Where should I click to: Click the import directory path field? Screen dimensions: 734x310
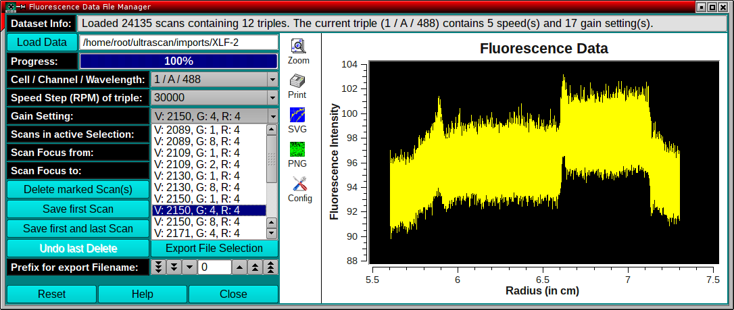179,43
